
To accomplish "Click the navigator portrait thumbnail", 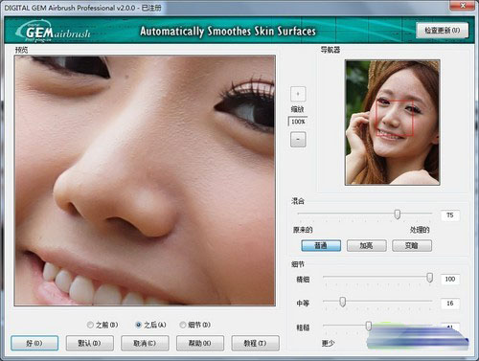I will [393, 123].
